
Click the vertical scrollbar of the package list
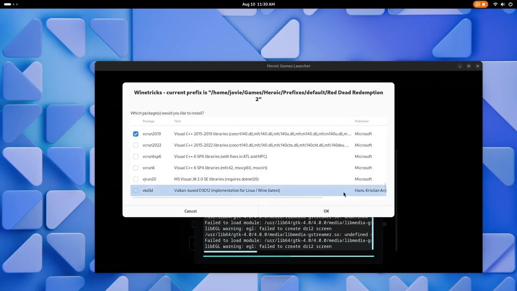coord(385,188)
